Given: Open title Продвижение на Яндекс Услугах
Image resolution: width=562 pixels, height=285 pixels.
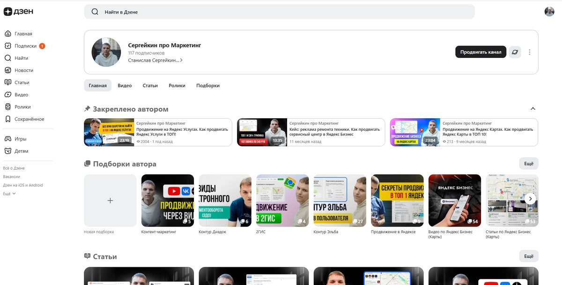Looking at the screenshot, I should 182,132.
